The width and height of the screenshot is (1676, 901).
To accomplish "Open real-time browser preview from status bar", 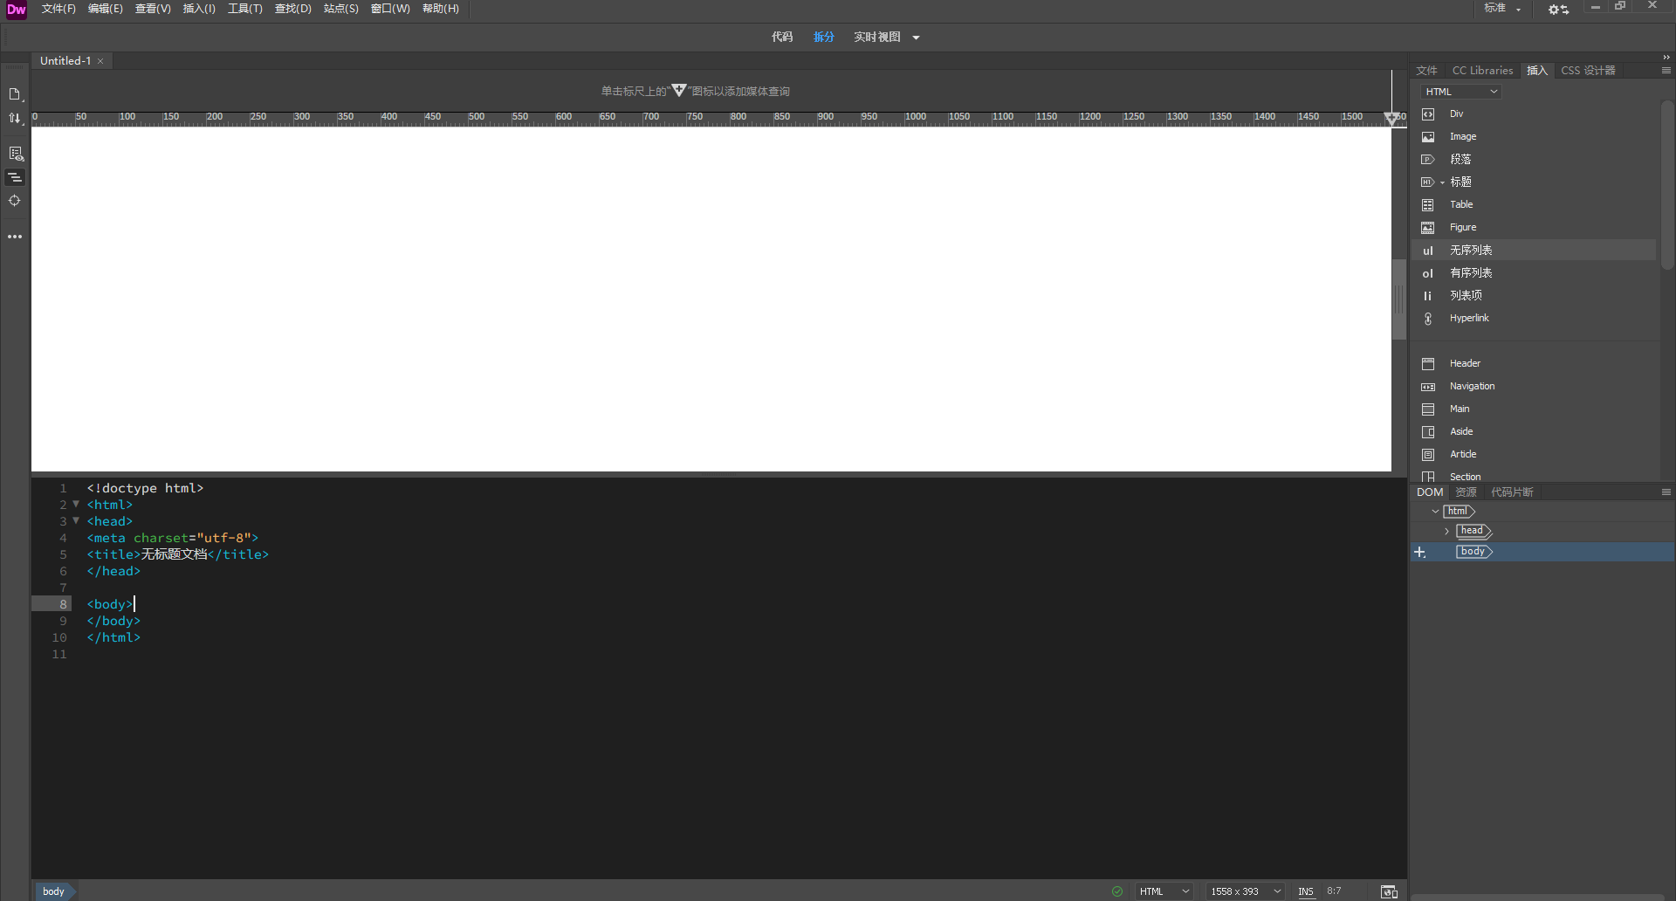I will click(x=1389, y=891).
